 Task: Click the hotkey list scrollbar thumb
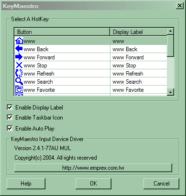point(170,45)
